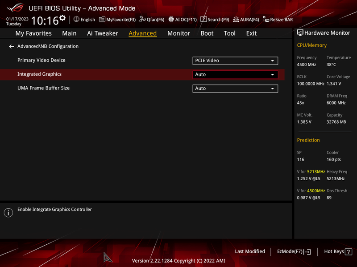This screenshot has height=267, width=357.
Task: Select the Integrated Graphics row label
Action: tap(39, 74)
